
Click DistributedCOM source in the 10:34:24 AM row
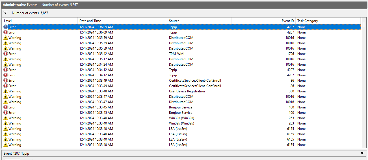(x=181, y=65)
